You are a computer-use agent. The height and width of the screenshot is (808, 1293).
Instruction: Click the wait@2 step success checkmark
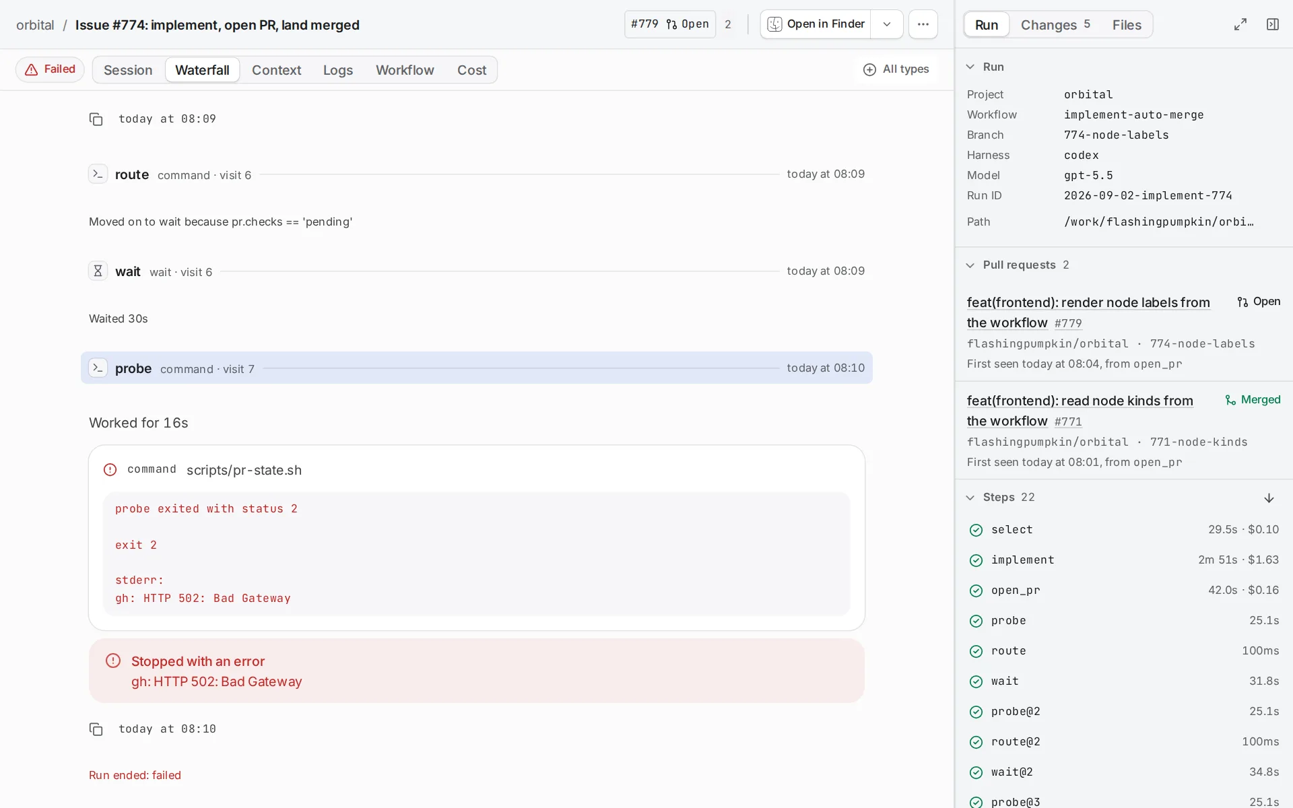976,772
